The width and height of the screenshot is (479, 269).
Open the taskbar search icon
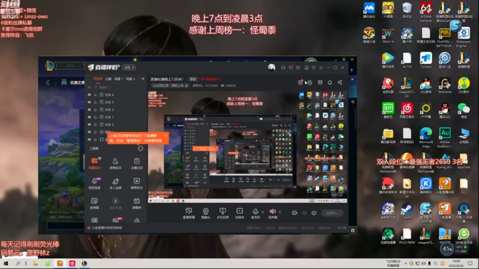click(18, 263)
